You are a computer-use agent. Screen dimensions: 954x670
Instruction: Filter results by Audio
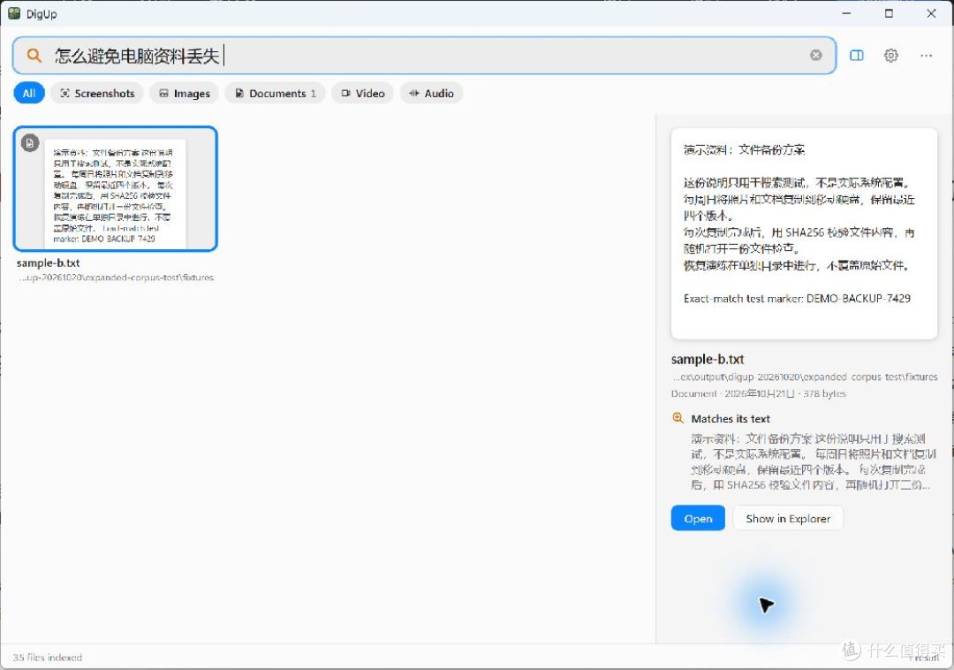tap(431, 93)
